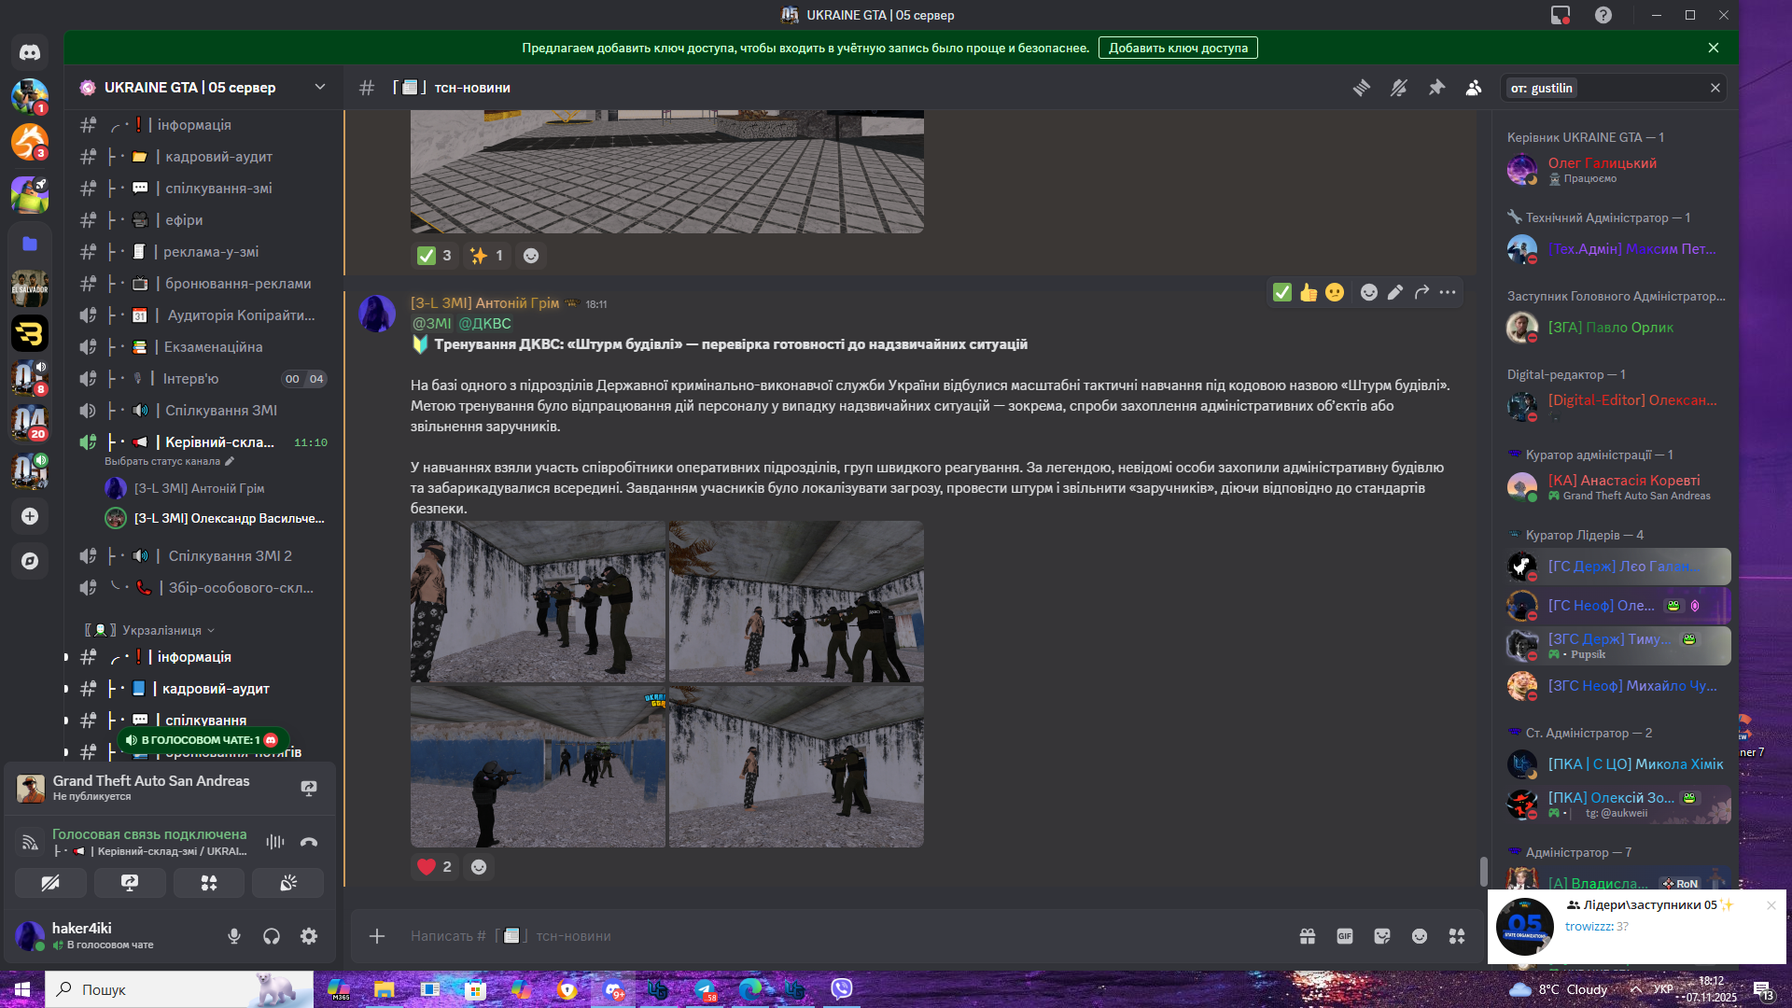Add a server with plus icon
Viewport: 1792px width, 1008px height.
point(30,516)
